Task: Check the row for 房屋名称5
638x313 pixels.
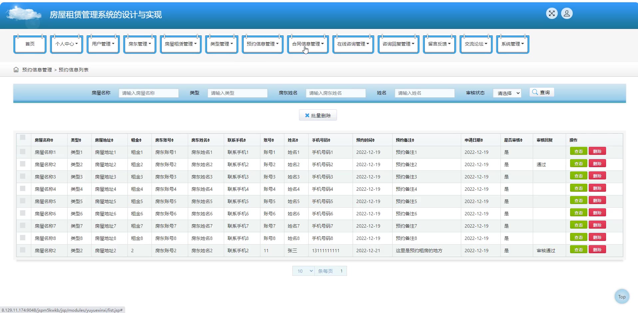Action: (x=23, y=201)
